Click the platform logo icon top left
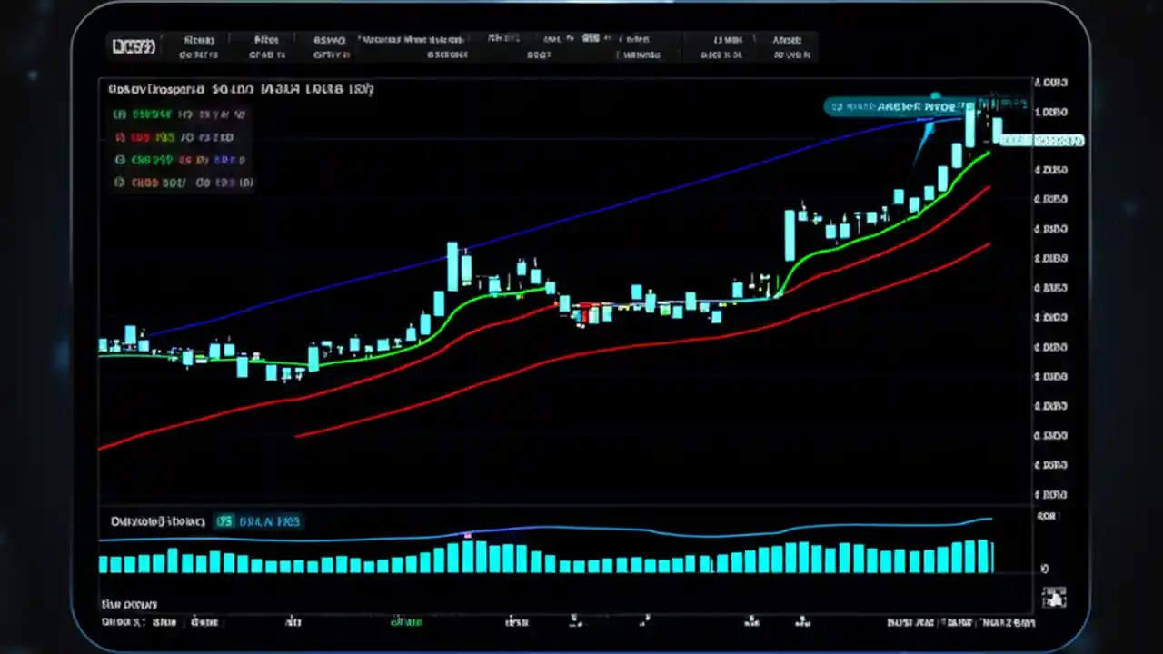 [x=134, y=45]
